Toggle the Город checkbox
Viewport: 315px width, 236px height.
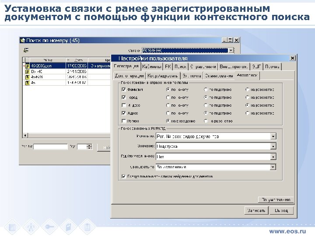tap(124, 97)
